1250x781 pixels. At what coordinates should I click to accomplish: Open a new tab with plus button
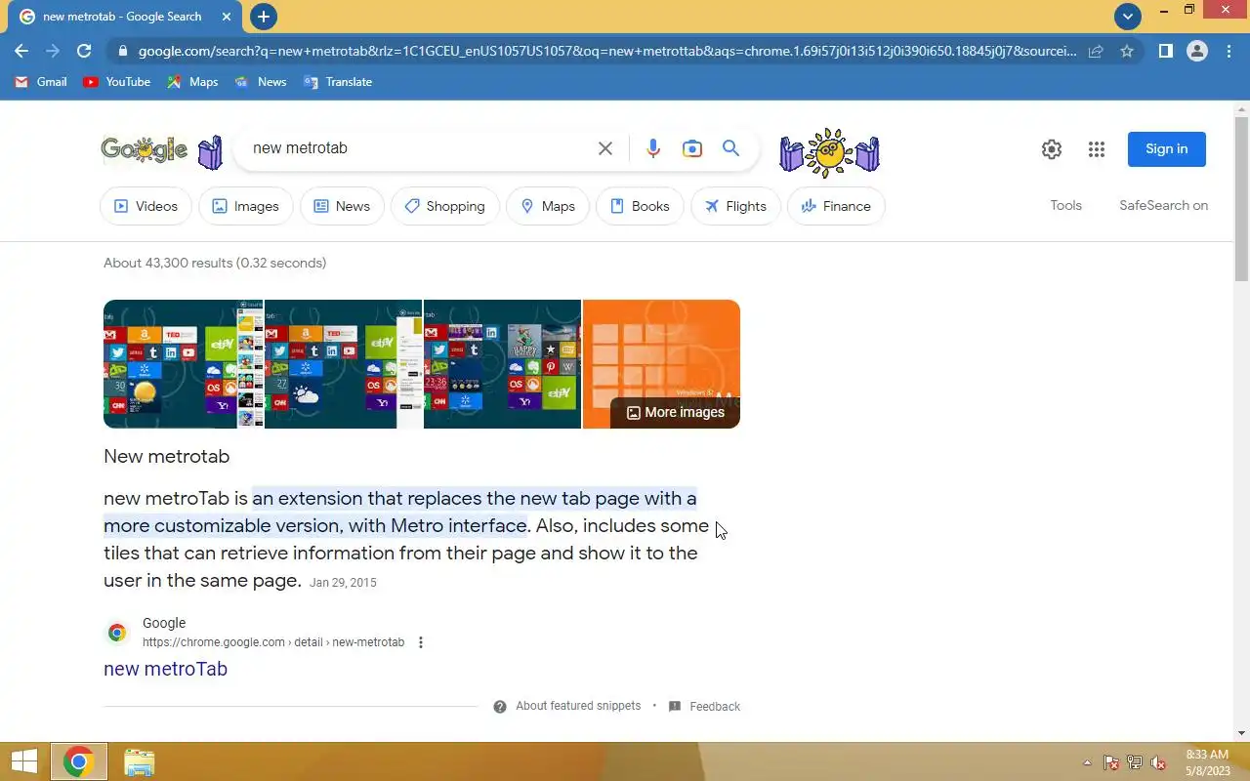pyautogui.click(x=264, y=17)
